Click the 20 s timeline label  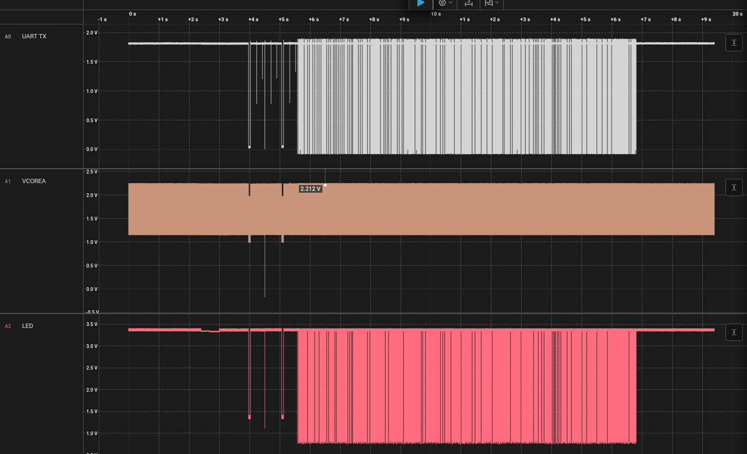click(x=737, y=14)
